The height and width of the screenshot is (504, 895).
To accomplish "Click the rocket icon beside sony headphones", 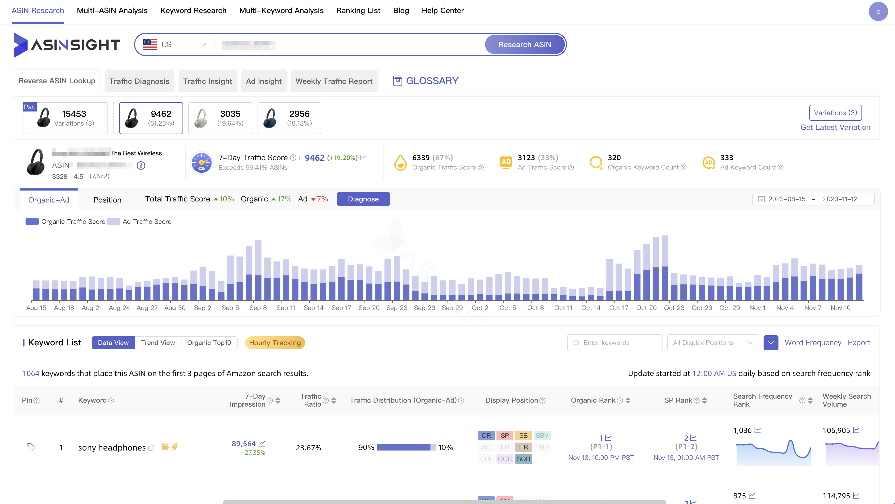I will click(x=175, y=446).
